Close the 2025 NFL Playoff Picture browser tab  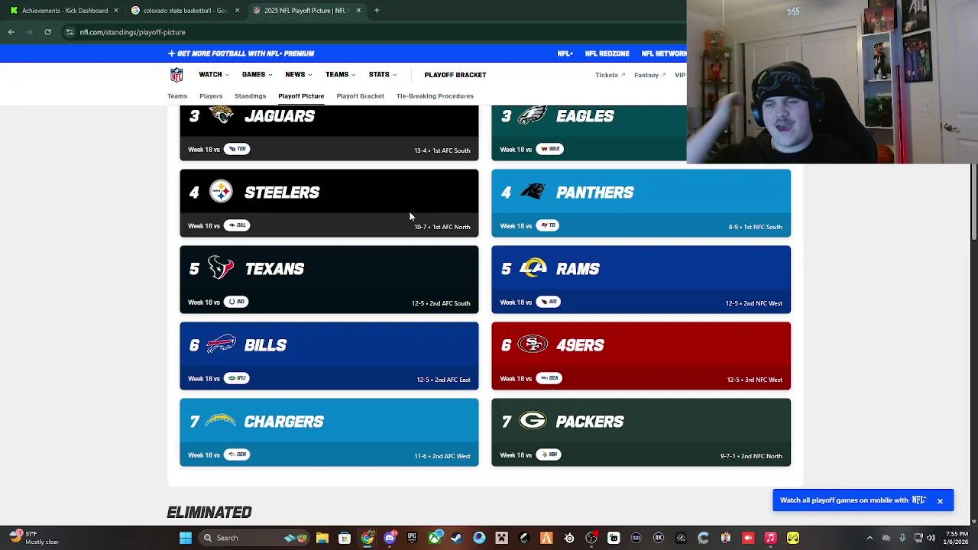358,11
